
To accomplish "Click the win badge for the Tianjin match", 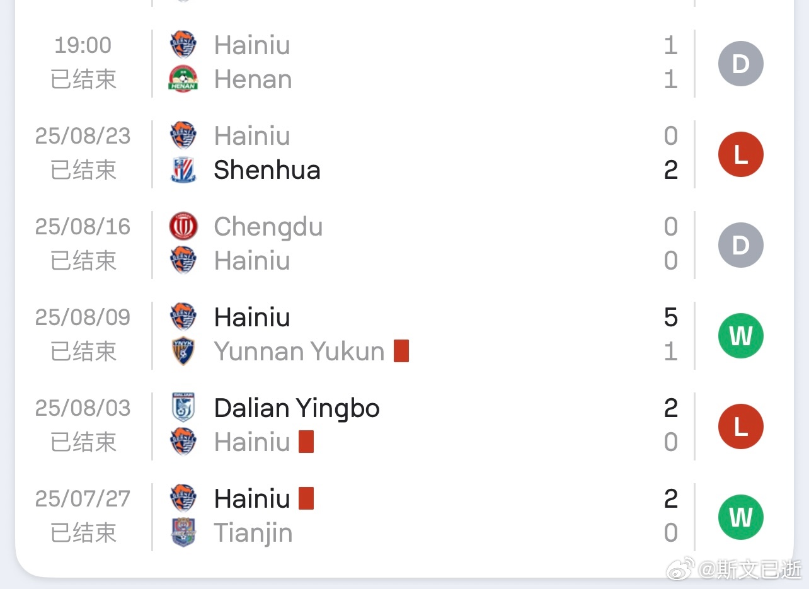I will [741, 517].
